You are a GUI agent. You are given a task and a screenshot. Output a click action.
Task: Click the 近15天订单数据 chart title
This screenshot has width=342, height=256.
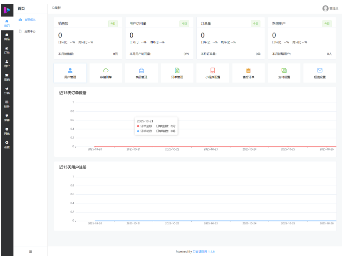73,93
